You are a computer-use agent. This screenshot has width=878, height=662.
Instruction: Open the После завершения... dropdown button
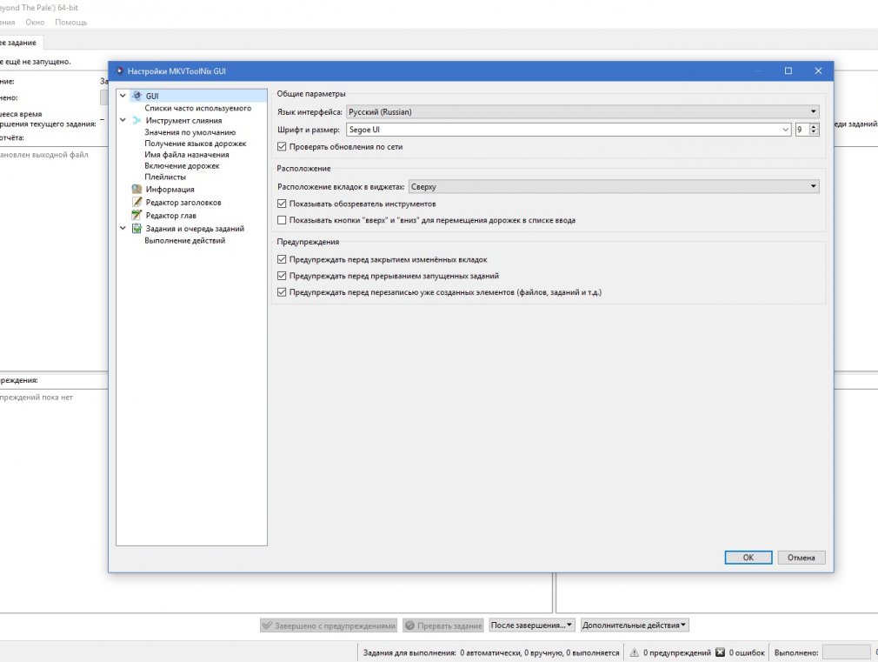(531, 625)
